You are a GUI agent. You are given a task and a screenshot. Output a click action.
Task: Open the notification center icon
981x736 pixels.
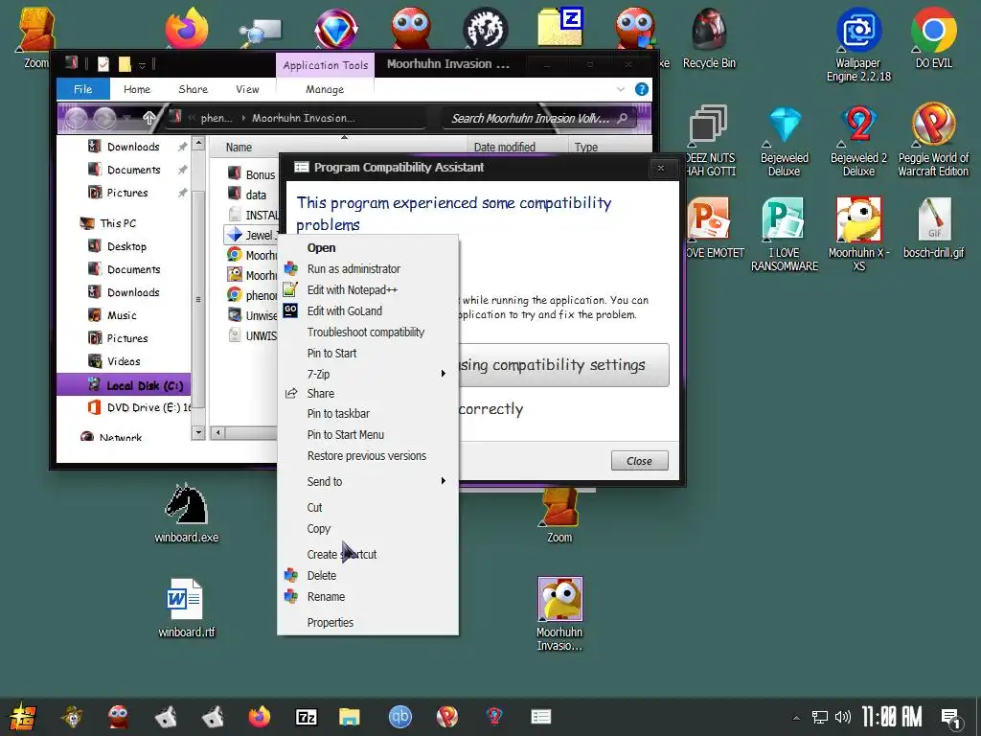(x=951, y=718)
